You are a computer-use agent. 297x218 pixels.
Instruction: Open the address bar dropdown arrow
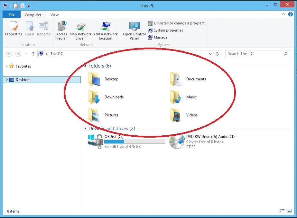[x=210, y=54]
